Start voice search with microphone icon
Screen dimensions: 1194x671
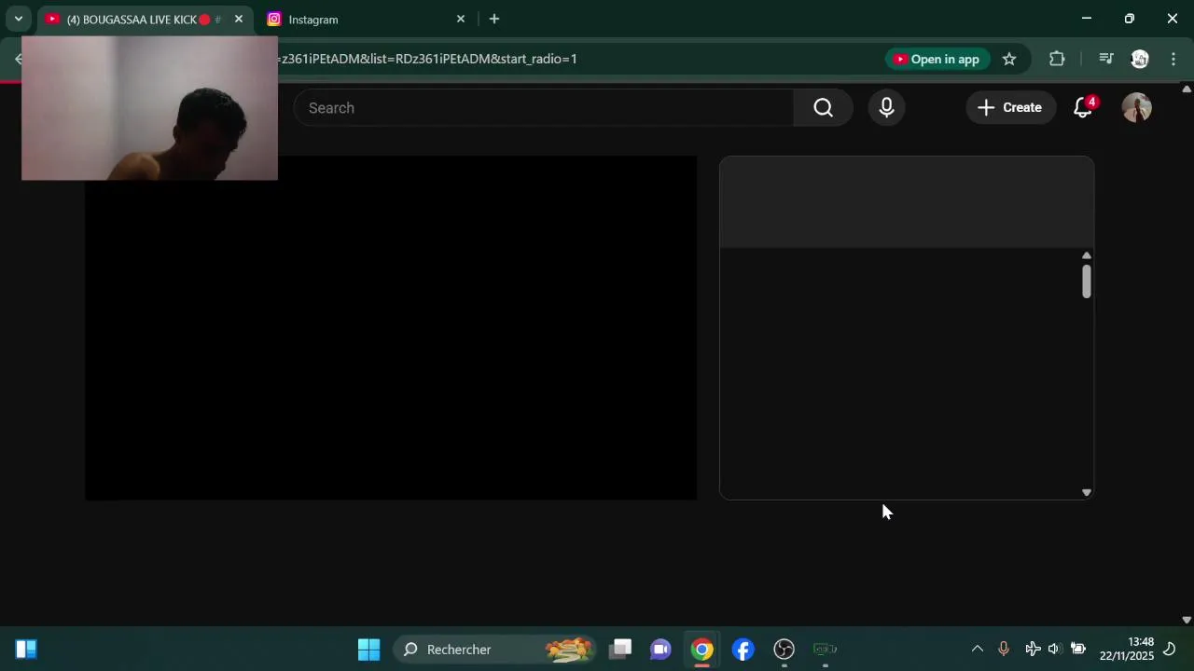click(886, 108)
